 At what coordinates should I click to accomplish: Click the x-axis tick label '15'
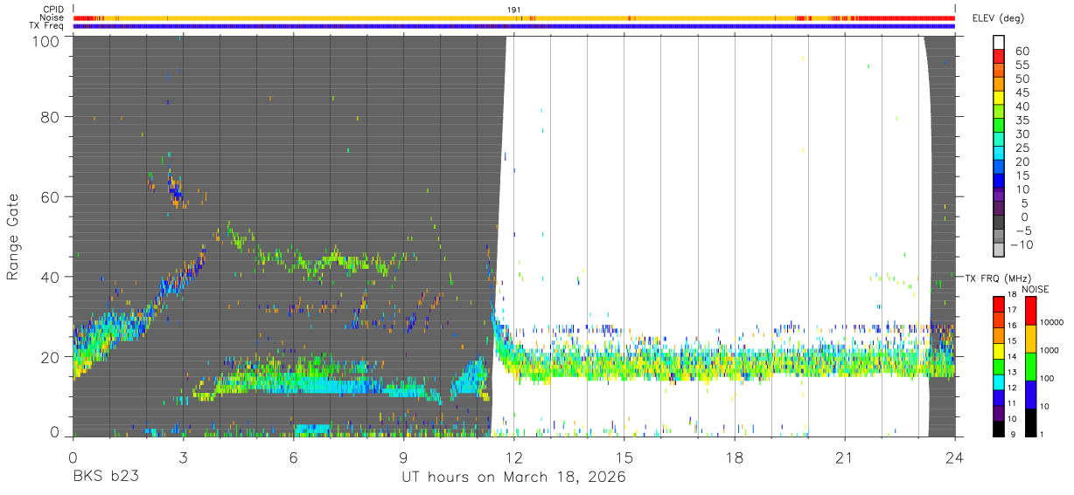[624, 457]
